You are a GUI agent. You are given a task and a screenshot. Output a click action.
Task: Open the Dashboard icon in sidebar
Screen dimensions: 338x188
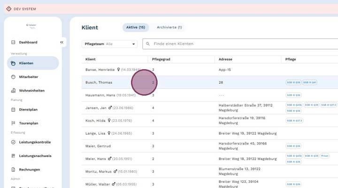point(13,43)
